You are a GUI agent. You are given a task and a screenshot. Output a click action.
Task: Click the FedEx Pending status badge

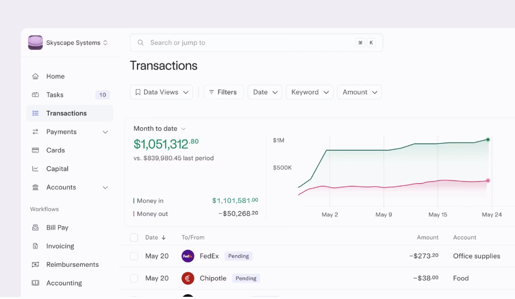(238, 256)
